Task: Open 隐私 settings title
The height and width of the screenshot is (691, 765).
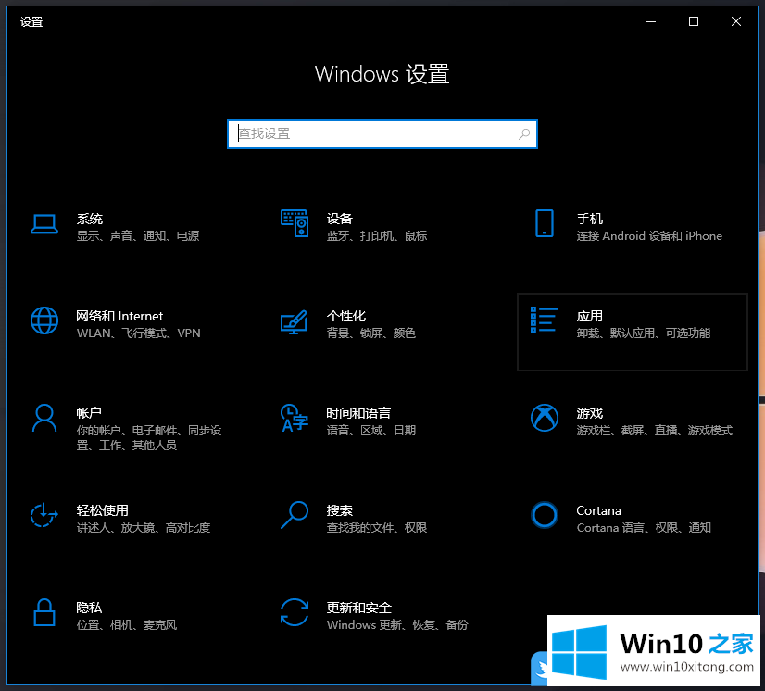Action: pyautogui.click(x=89, y=608)
